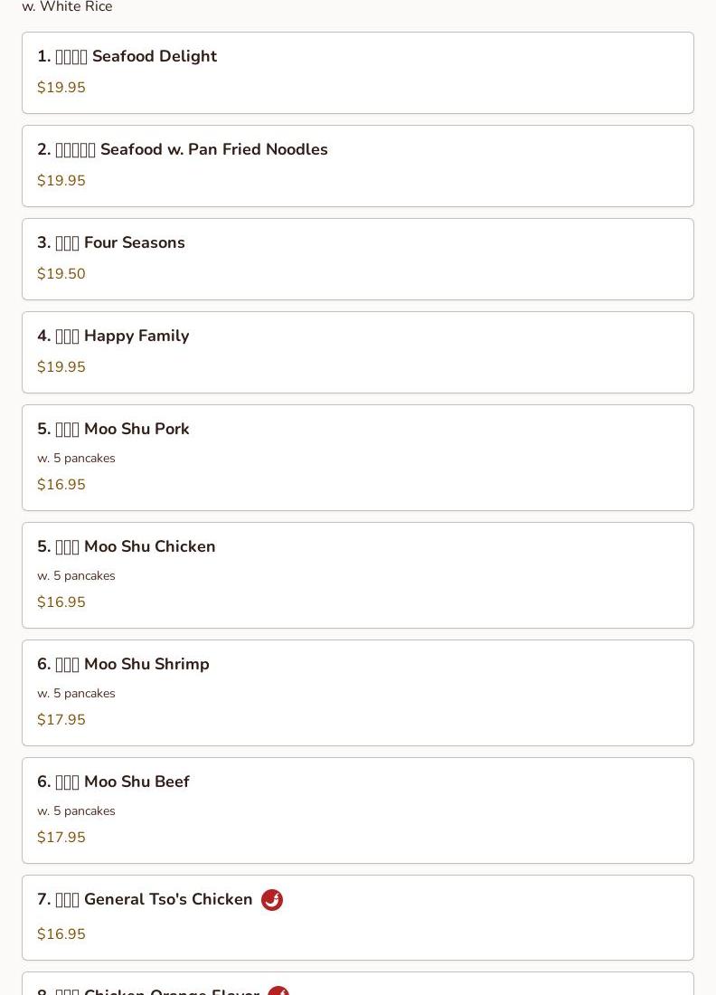The height and width of the screenshot is (995, 716).
Task: Select the Moo Shu Shrimp item
Action: coord(146,664)
